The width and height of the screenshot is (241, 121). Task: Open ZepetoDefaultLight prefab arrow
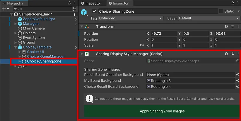(76, 19)
